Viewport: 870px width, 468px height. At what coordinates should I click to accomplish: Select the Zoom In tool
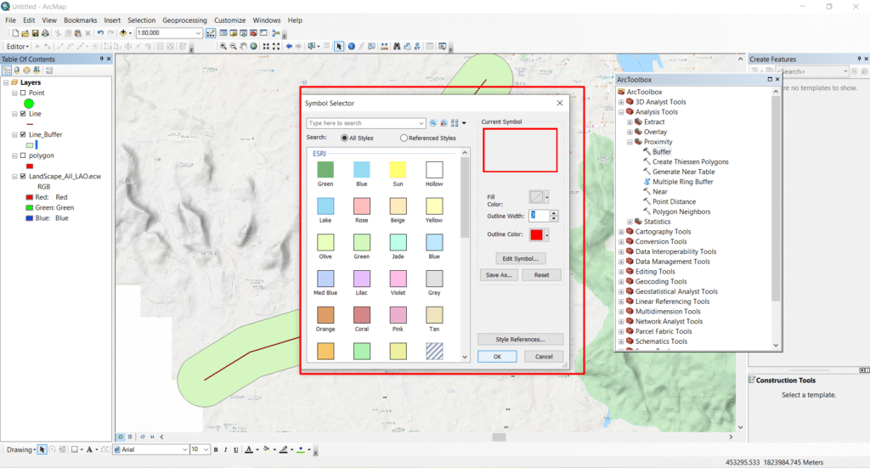223,47
